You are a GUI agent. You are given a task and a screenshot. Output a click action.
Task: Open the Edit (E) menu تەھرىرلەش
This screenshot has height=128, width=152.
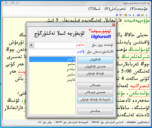[115, 9]
